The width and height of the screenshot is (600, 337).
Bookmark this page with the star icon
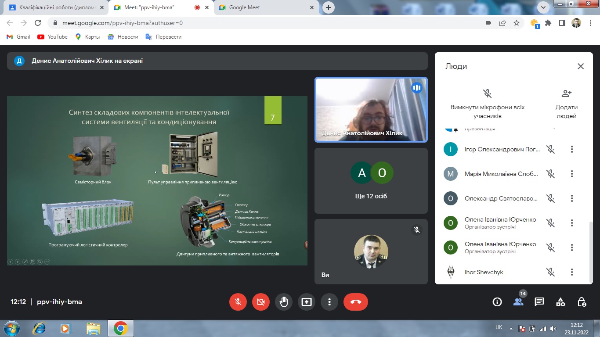coord(517,23)
